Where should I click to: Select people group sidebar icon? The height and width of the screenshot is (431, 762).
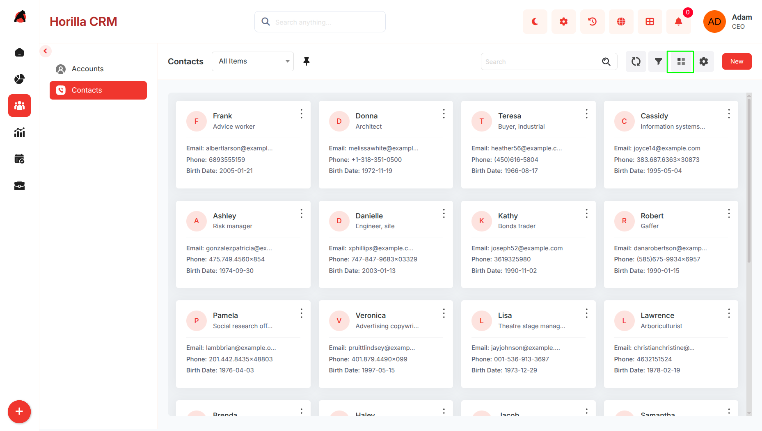coord(19,106)
